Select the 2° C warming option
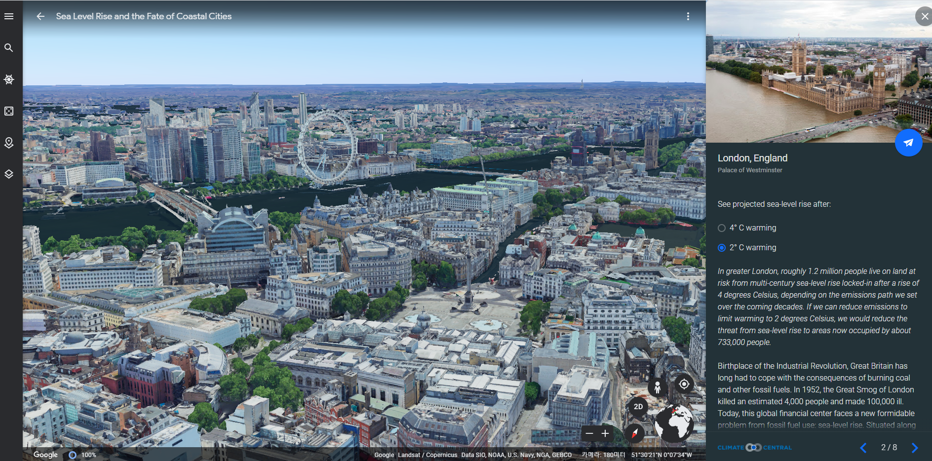This screenshot has height=461, width=932. click(747, 247)
